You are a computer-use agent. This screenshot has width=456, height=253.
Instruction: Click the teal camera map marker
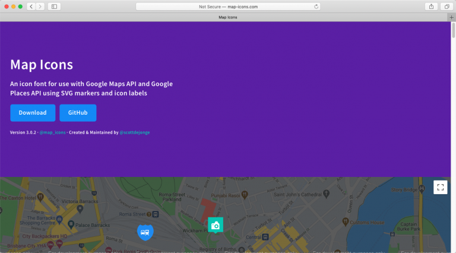pos(216,225)
